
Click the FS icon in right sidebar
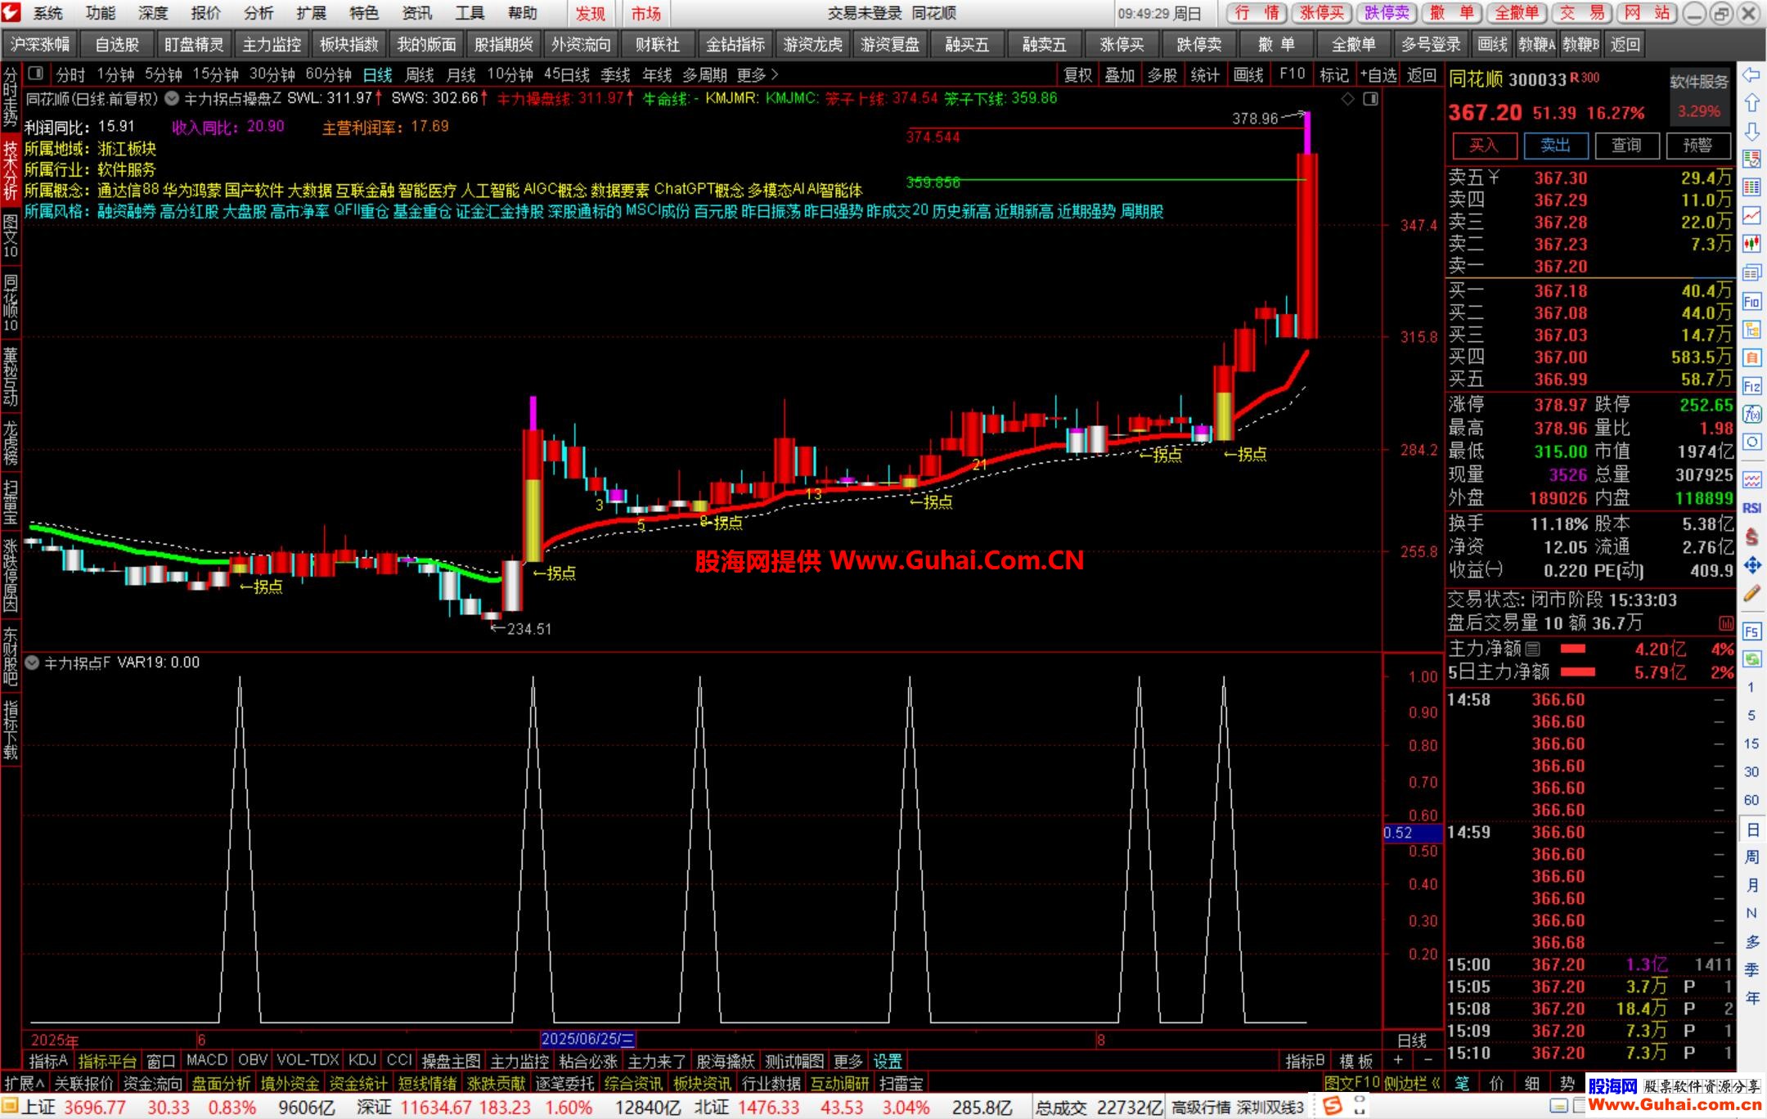coord(1751,631)
